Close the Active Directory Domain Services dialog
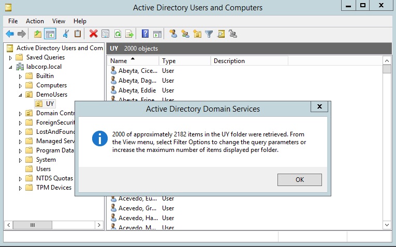The width and height of the screenshot is (396, 247). [319, 106]
